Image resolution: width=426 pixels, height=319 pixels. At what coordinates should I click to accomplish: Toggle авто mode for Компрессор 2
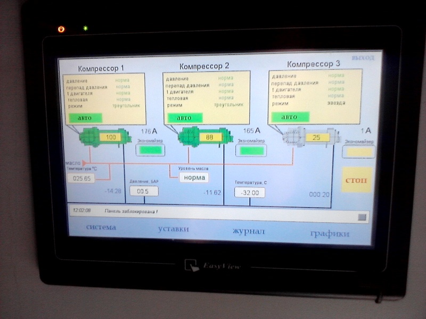(185, 118)
